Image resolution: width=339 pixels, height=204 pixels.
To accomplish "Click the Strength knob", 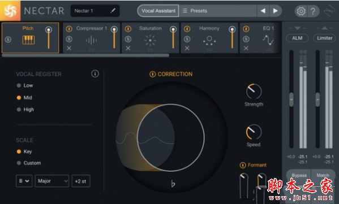I will (254, 91).
